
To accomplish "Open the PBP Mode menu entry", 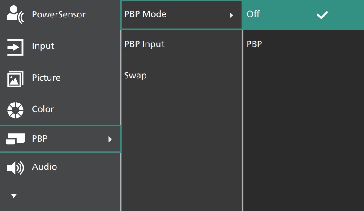I will (146, 14).
